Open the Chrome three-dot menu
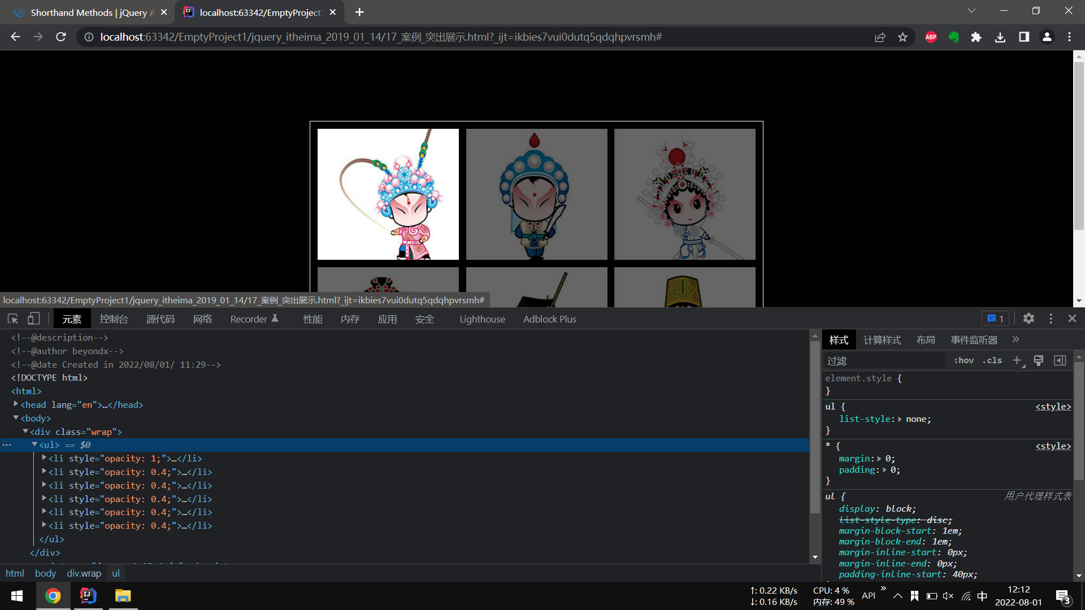This screenshot has height=610, width=1085. 1069,37
